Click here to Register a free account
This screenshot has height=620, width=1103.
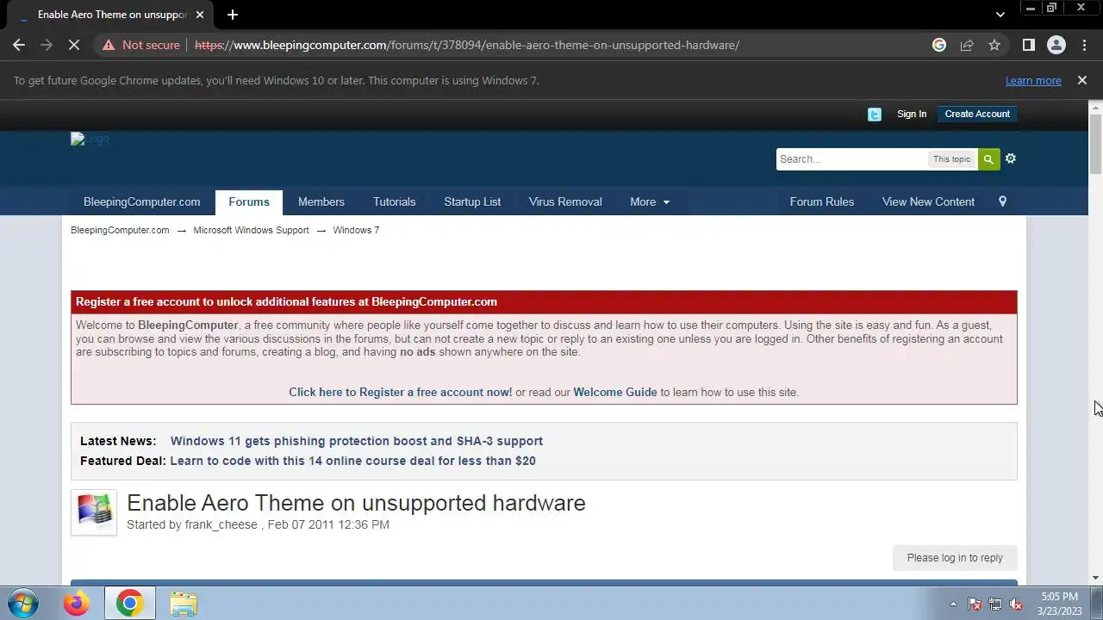point(400,392)
